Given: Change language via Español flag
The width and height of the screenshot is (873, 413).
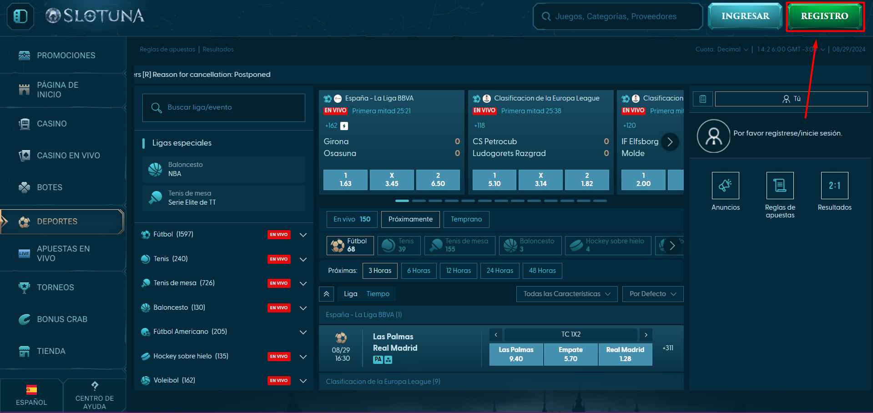Looking at the screenshot, I should [x=31, y=395].
